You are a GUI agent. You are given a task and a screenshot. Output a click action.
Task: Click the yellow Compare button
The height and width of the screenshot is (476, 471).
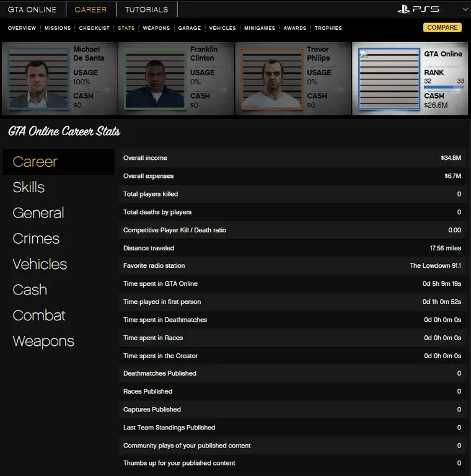442,27
